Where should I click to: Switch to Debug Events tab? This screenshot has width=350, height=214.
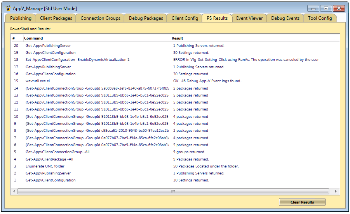point(285,18)
